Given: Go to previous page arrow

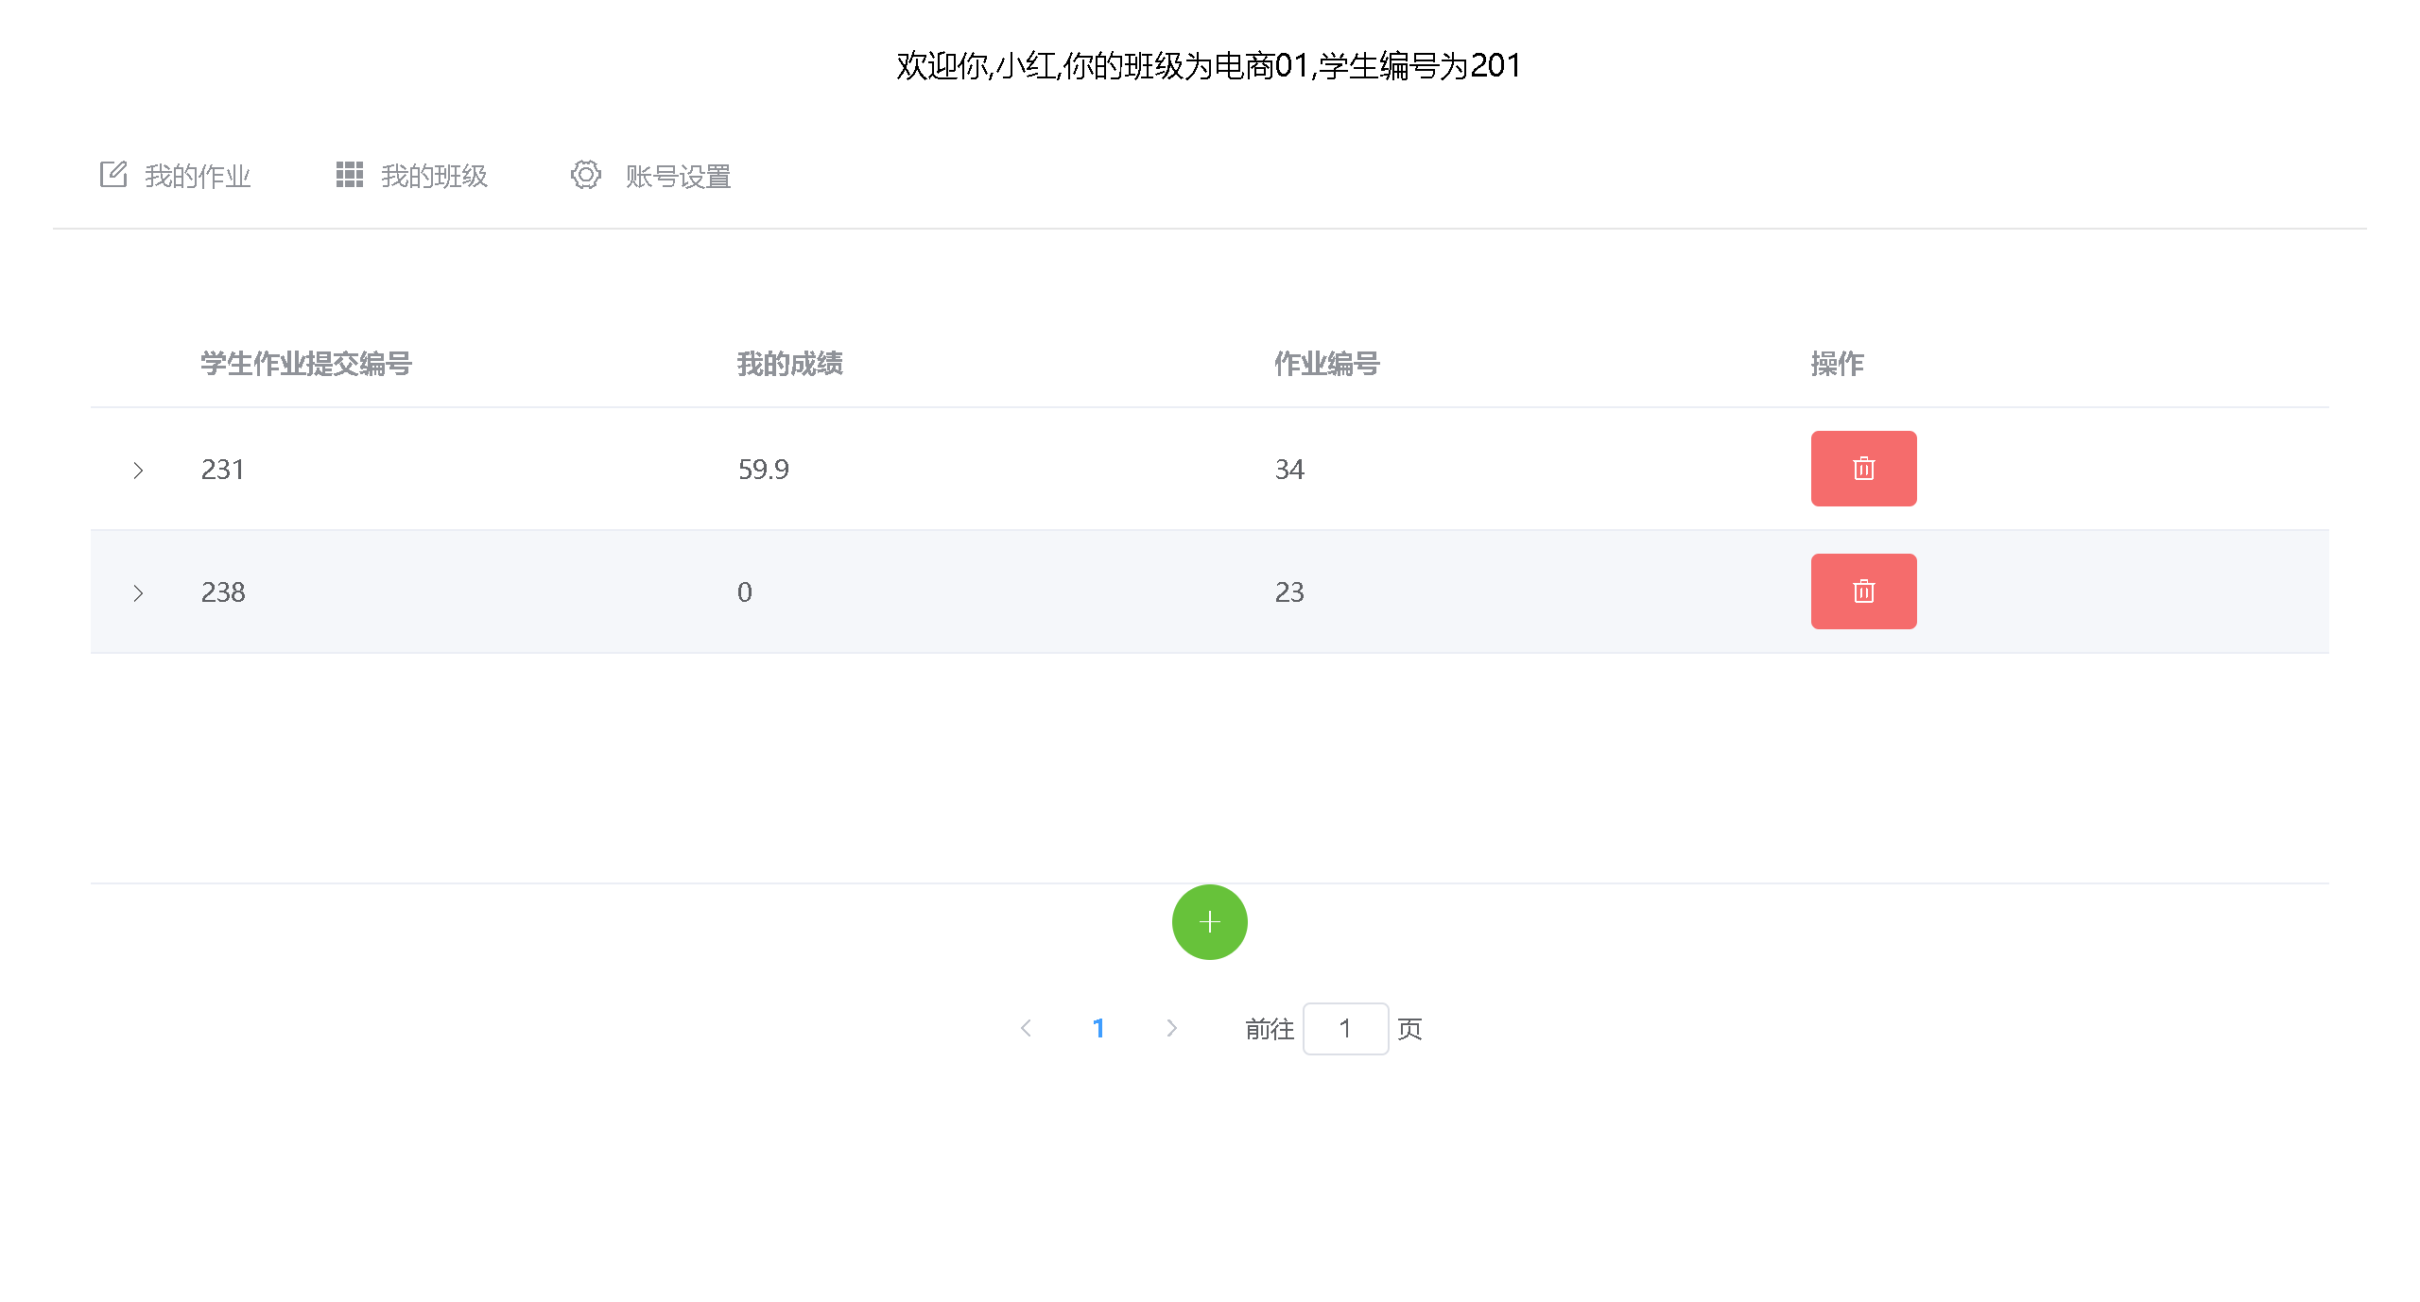Looking at the screenshot, I should (1026, 1028).
